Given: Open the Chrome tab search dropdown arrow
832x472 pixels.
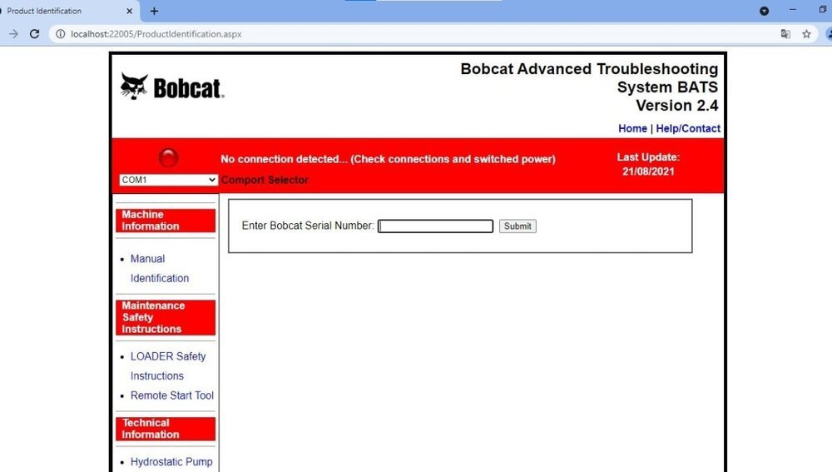Looking at the screenshot, I should click(x=764, y=11).
